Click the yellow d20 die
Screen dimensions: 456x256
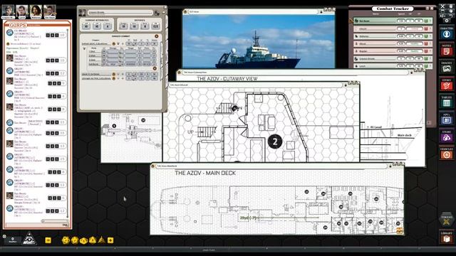coord(66,240)
